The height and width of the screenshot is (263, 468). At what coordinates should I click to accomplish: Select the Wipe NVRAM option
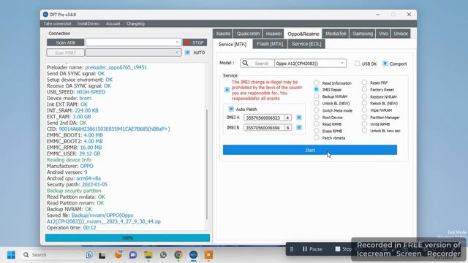pos(364,110)
